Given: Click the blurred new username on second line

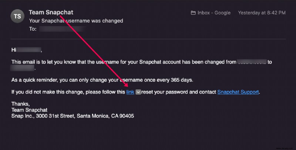Looking at the screenshot, I should pos(22,68).
